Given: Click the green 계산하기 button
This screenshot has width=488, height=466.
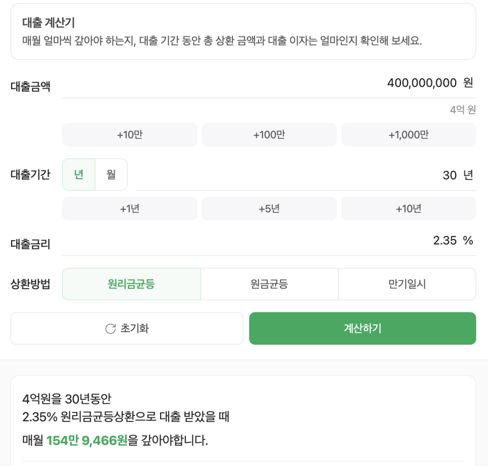Looking at the screenshot, I should click(363, 329).
